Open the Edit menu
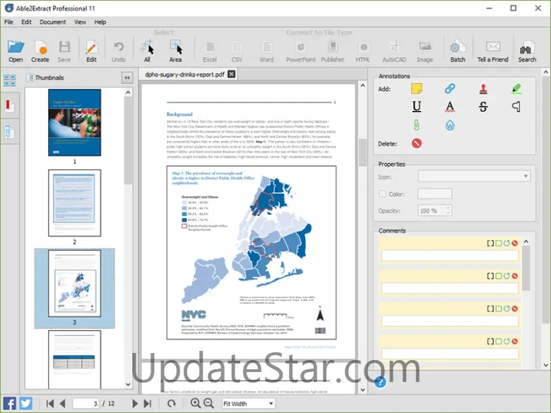551x413 pixels. [x=26, y=22]
